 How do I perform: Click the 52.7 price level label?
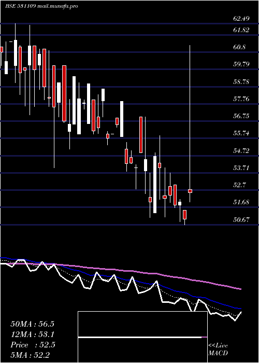tap(239, 185)
